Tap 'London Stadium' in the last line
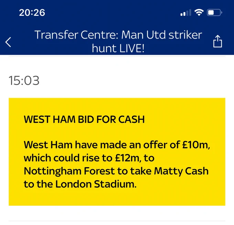 coord(96,184)
